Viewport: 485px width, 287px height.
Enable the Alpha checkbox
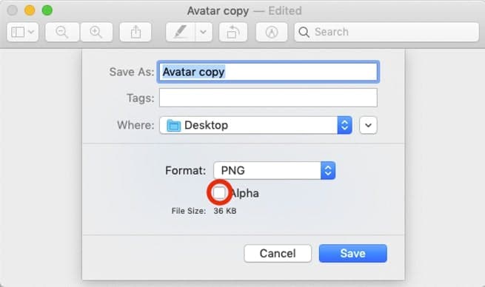(x=219, y=193)
